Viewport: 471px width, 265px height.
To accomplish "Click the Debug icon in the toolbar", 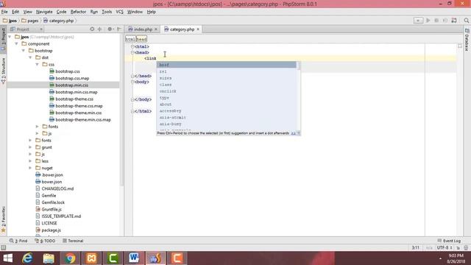I will click(436, 21).
